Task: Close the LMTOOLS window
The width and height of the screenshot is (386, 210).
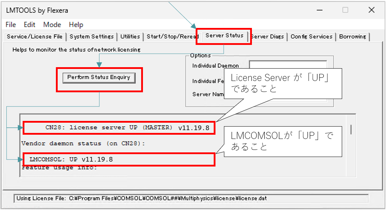Action: 371,10
